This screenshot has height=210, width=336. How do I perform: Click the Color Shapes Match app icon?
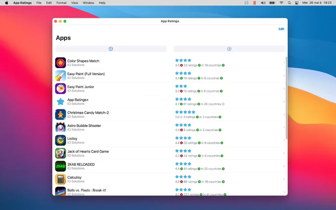pyautogui.click(x=60, y=63)
